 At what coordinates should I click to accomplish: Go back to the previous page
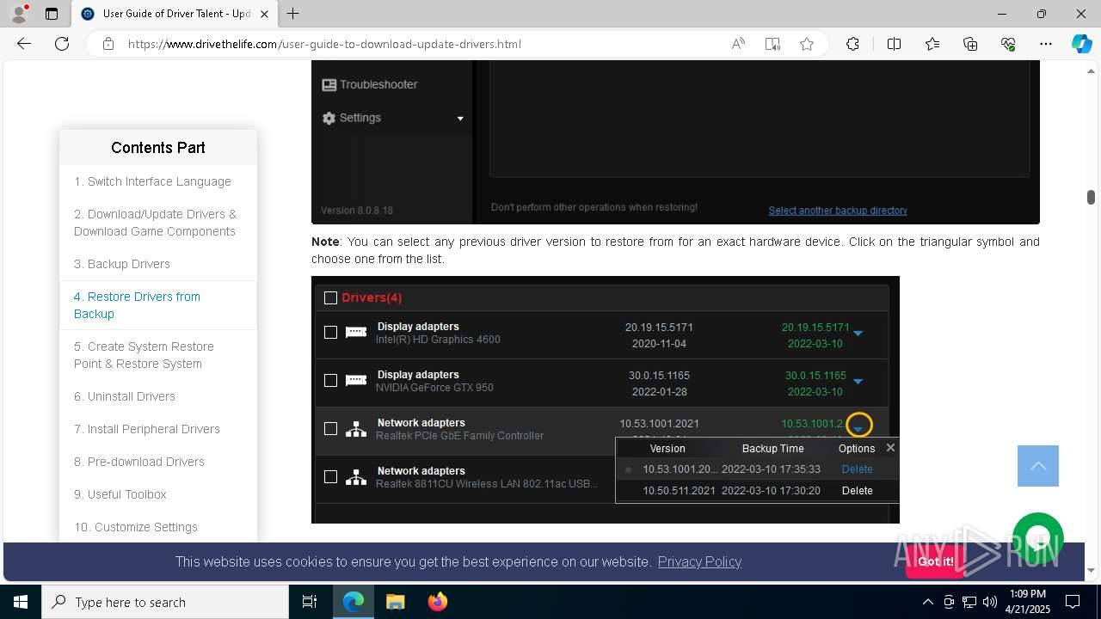point(24,44)
